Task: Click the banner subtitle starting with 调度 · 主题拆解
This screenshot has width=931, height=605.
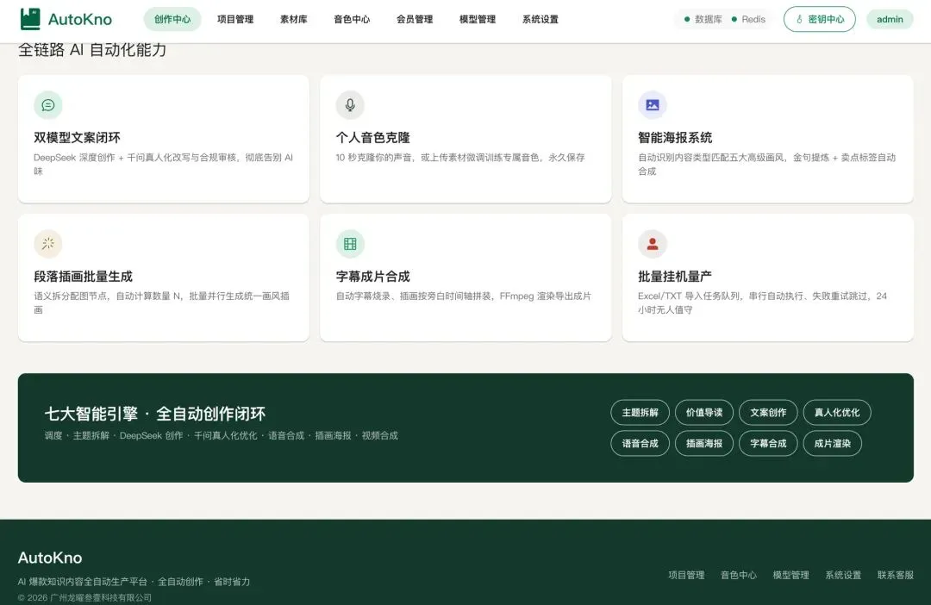Action: click(x=221, y=435)
